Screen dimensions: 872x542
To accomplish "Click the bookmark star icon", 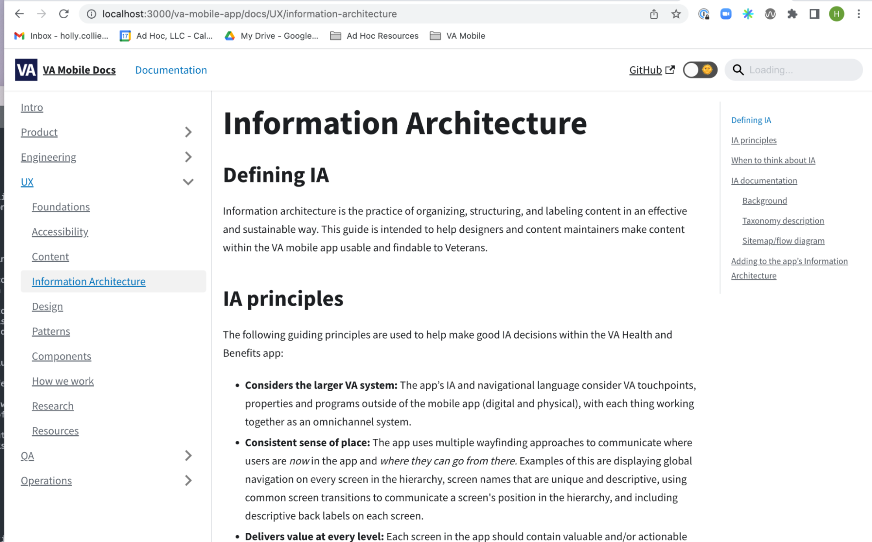I will [x=676, y=13].
